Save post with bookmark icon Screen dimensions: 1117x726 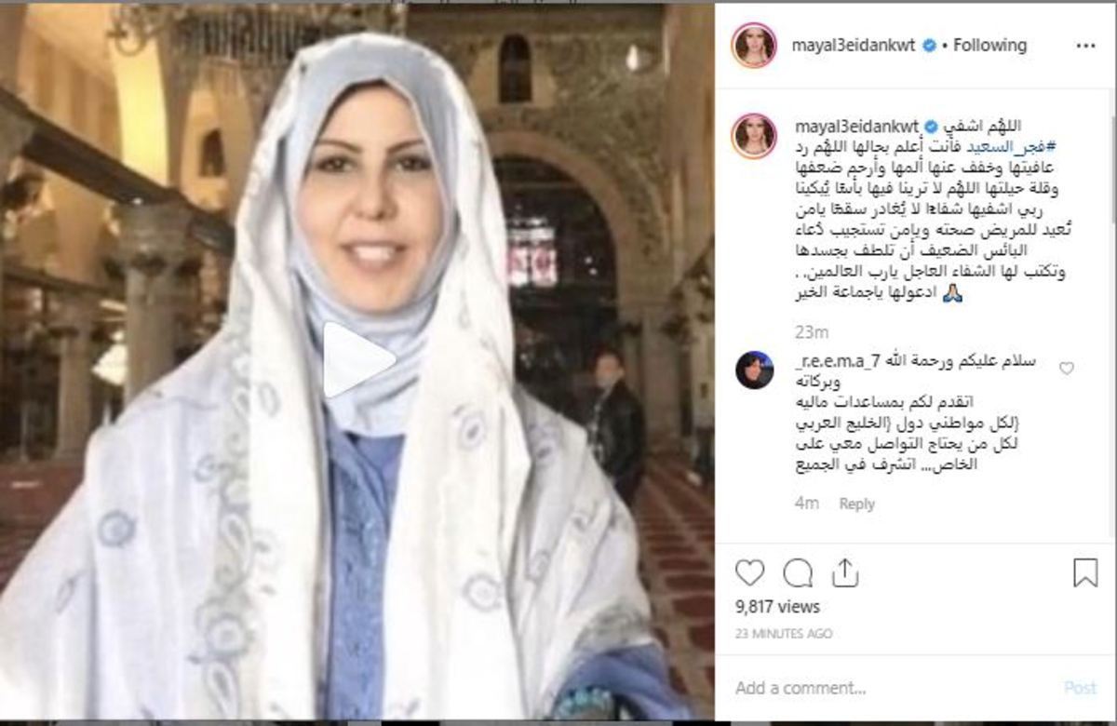point(1085,571)
